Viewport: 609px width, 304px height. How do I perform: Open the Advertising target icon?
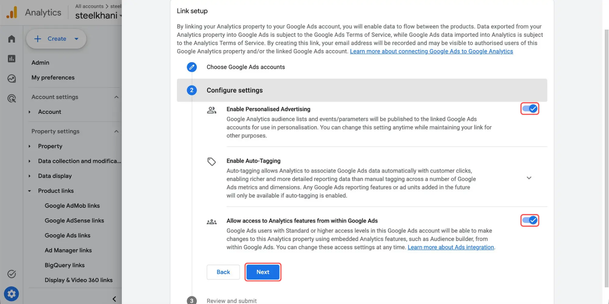pyautogui.click(x=12, y=98)
